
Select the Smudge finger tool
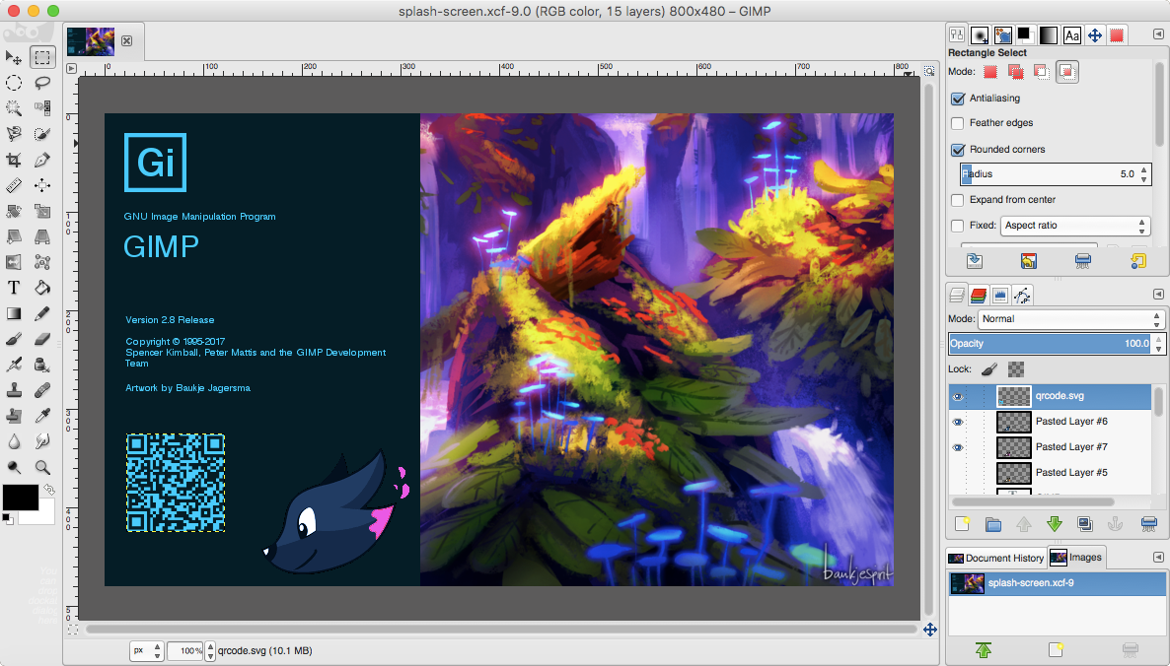42,441
